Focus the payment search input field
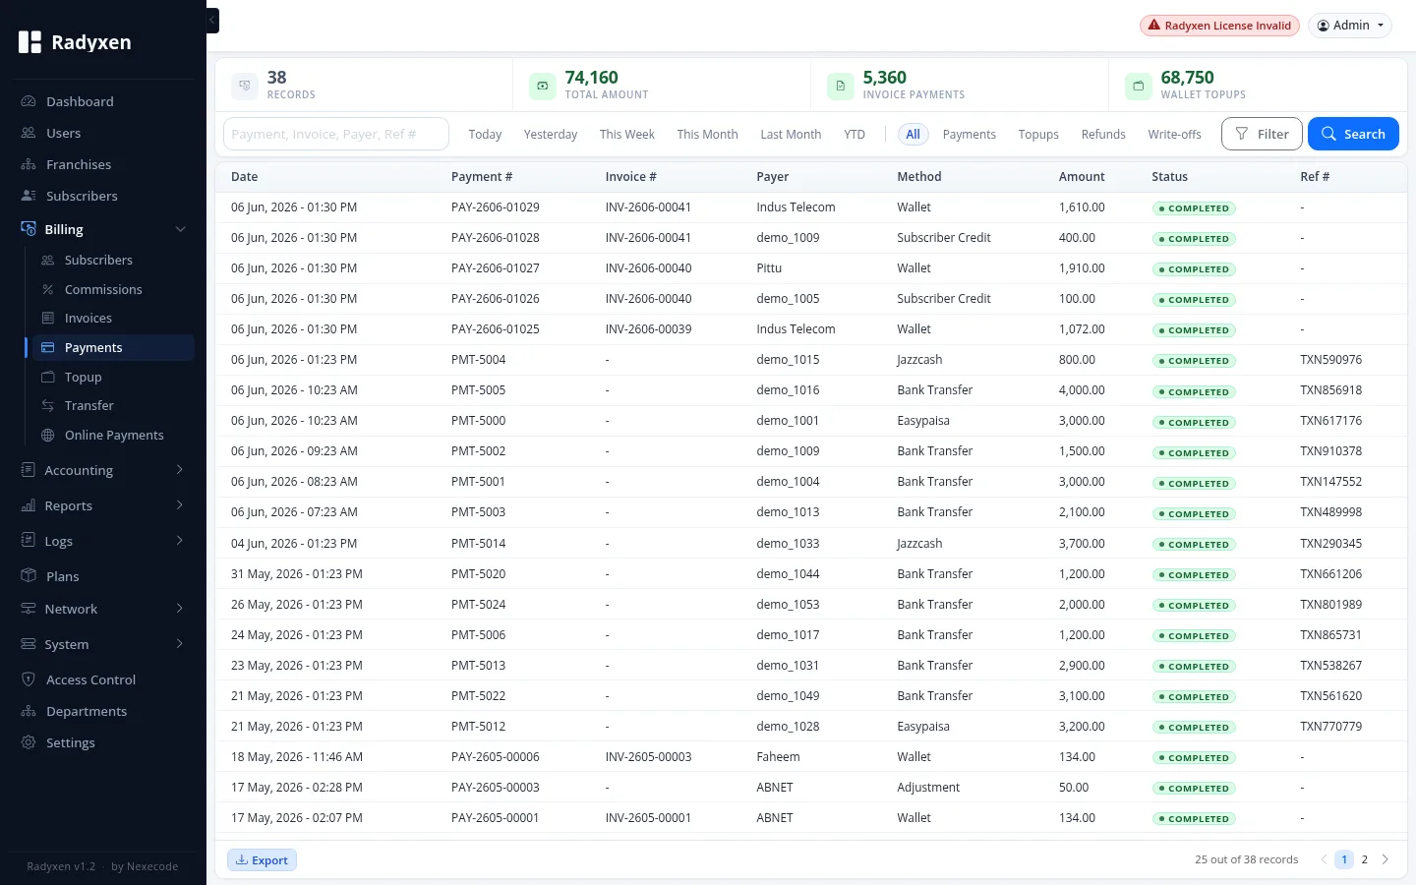The width and height of the screenshot is (1416, 885). (336, 134)
